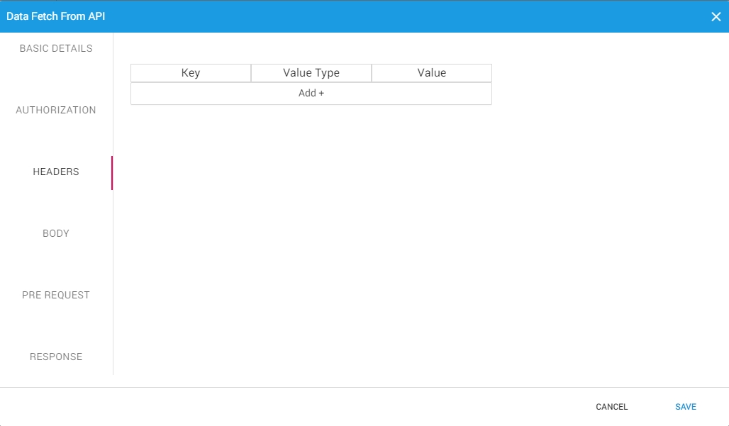
Task: Select the Headers tab
Action: 56,172
